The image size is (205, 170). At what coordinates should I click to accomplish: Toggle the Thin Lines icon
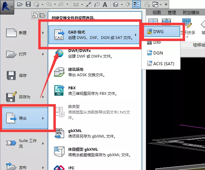pos(136,4)
